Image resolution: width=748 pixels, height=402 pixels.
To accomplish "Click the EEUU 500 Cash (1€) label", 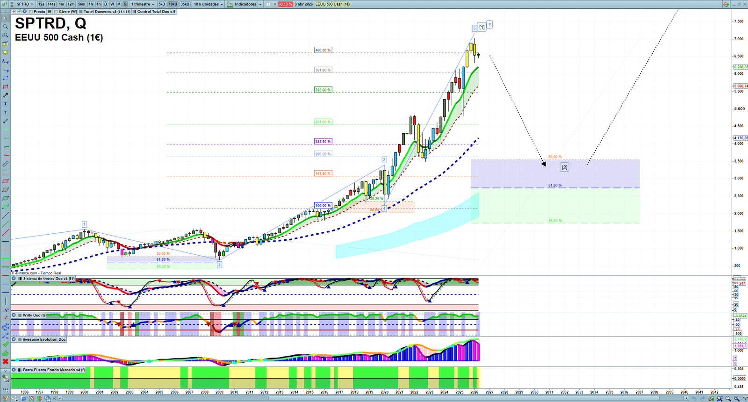I will click(x=332, y=4).
